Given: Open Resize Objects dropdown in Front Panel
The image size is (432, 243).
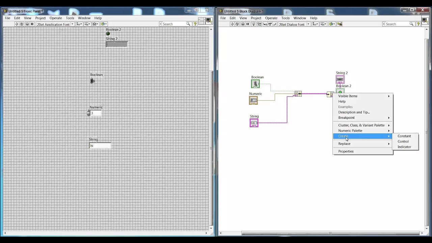Looking at the screenshot, I should point(96,24).
